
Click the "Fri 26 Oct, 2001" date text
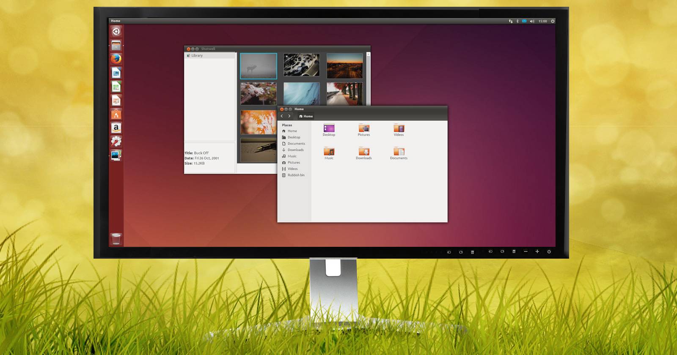pyautogui.click(x=207, y=158)
